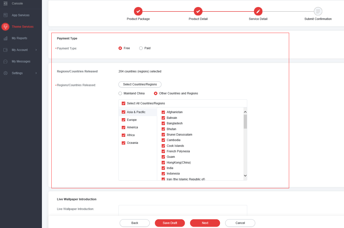Click the Theme Services paint roller icon

point(5,27)
